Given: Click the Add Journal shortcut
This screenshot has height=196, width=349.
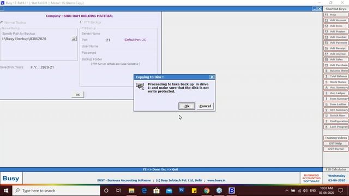Looking at the screenshot, I should (x=336, y=54).
